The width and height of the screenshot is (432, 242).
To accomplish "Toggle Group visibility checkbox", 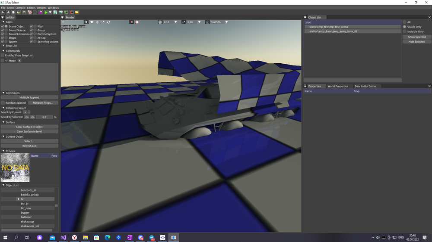I will [x=32, y=30].
